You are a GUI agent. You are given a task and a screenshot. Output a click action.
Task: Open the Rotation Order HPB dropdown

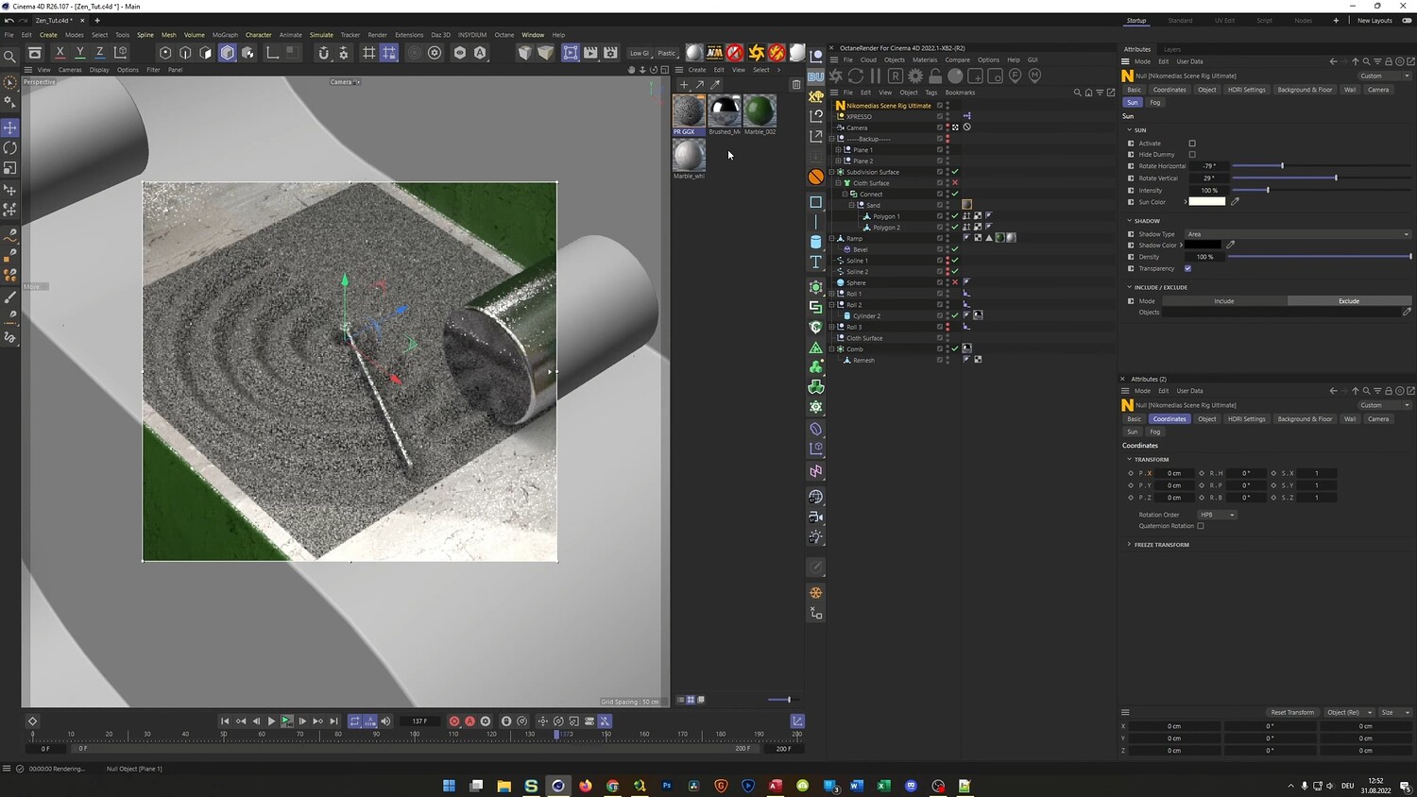pos(1218,515)
